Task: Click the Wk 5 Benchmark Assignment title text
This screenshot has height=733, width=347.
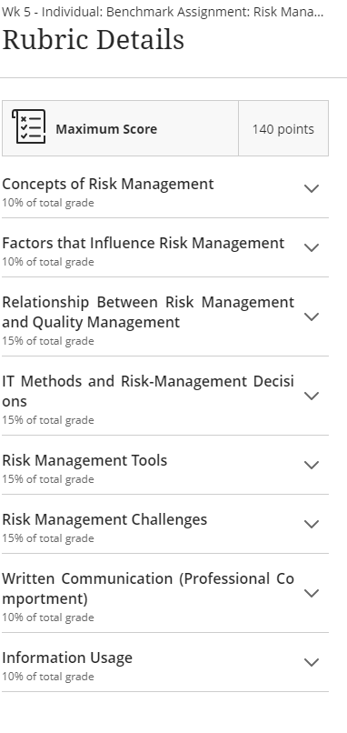Action: tap(162, 12)
